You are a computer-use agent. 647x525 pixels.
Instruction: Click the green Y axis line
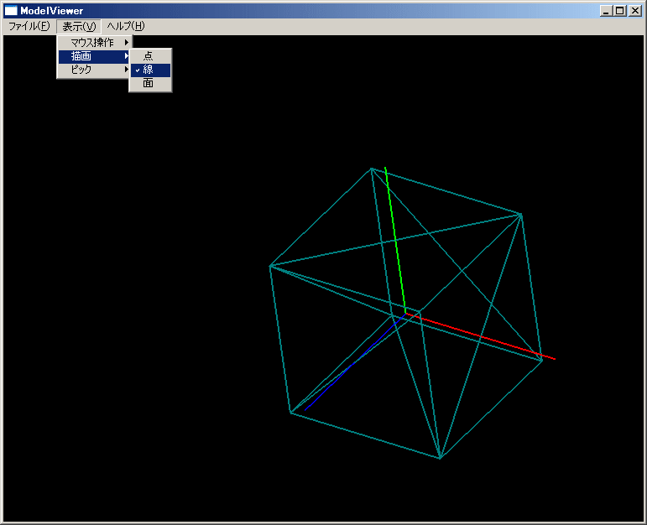pyautogui.click(x=395, y=241)
